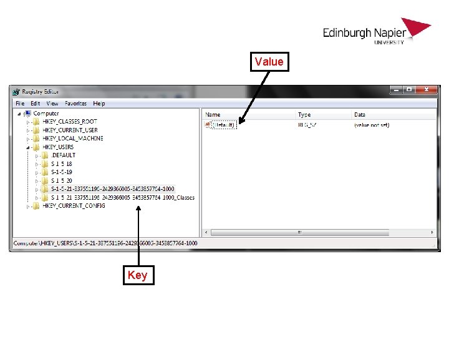449x337 pixels.
Task: Open the Favorites menu
Action: pyautogui.click(x=75, y=104)
